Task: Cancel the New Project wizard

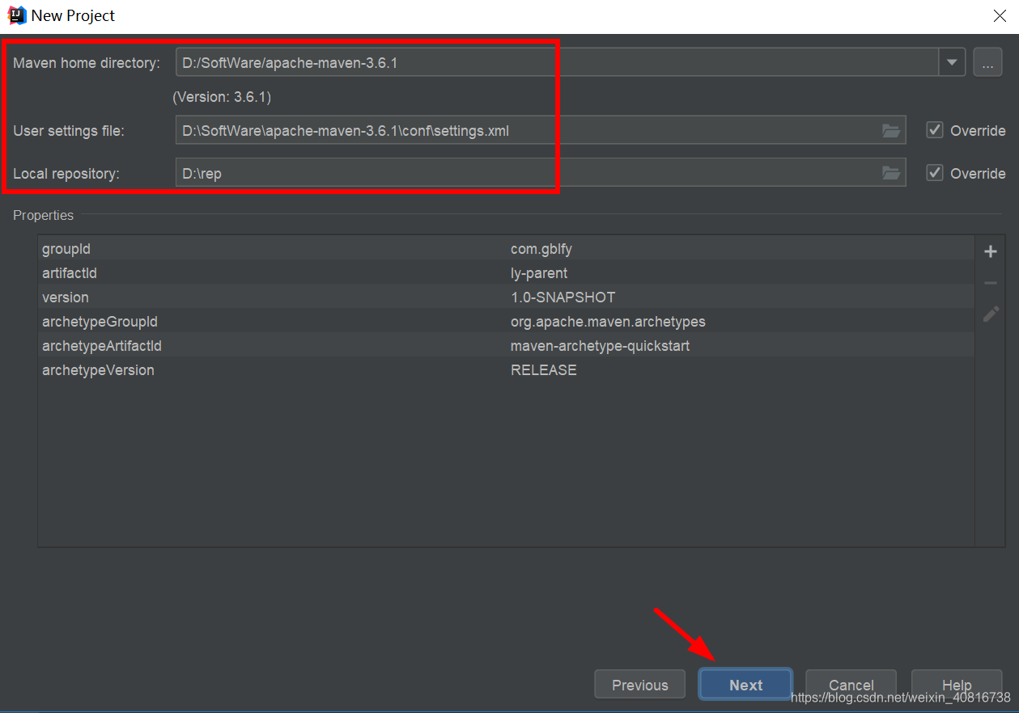Action: pos(851,684)
